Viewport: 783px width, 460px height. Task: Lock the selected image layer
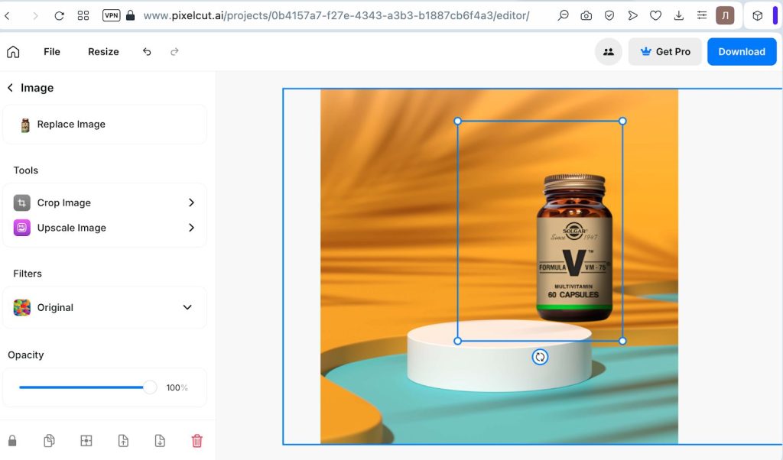click(x=12, y=441)
